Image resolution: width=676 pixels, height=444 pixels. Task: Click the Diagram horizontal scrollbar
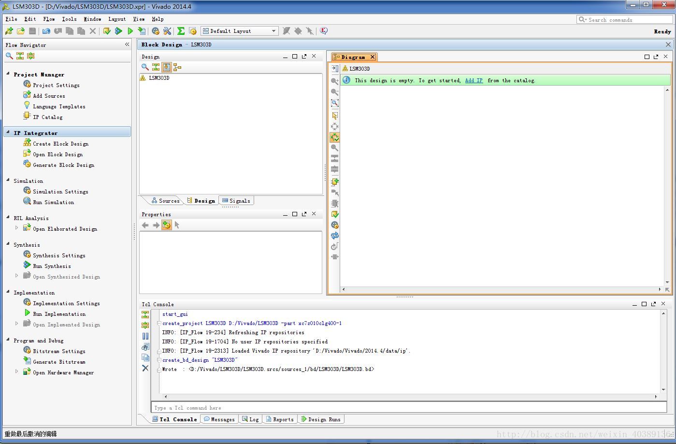tap(502, 289)
